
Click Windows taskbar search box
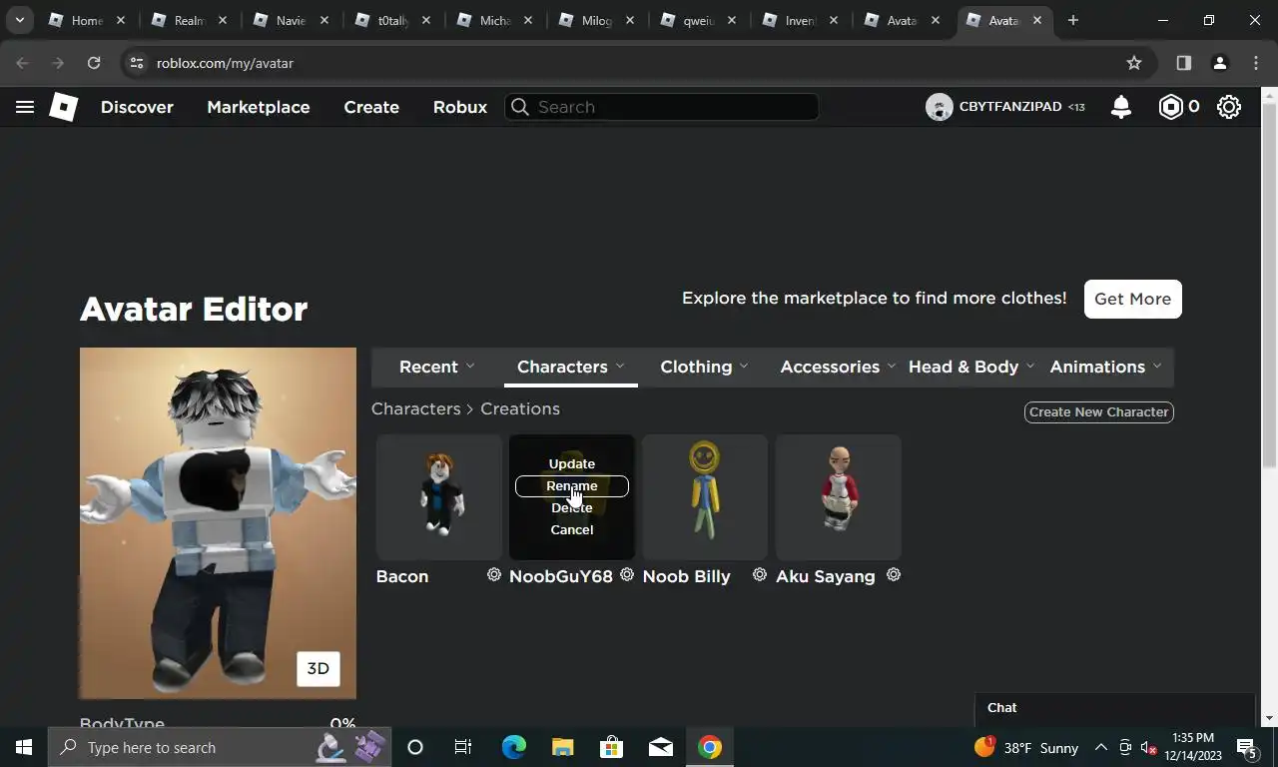218,747
